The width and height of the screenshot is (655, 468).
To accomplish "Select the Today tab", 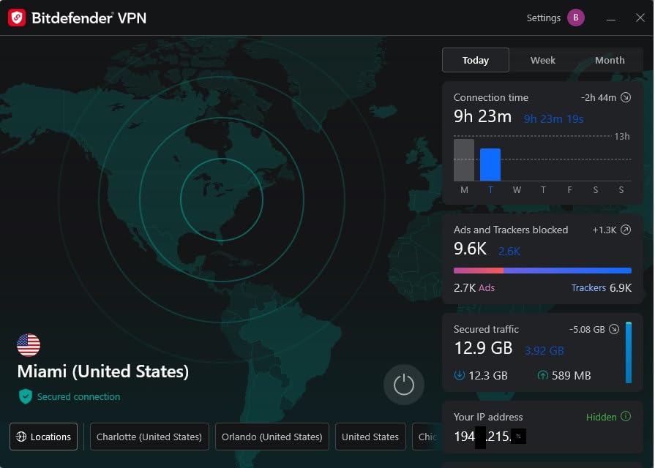I will tap(475, 60).
